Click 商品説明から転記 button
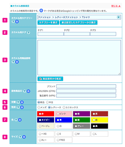 point(50,79)
